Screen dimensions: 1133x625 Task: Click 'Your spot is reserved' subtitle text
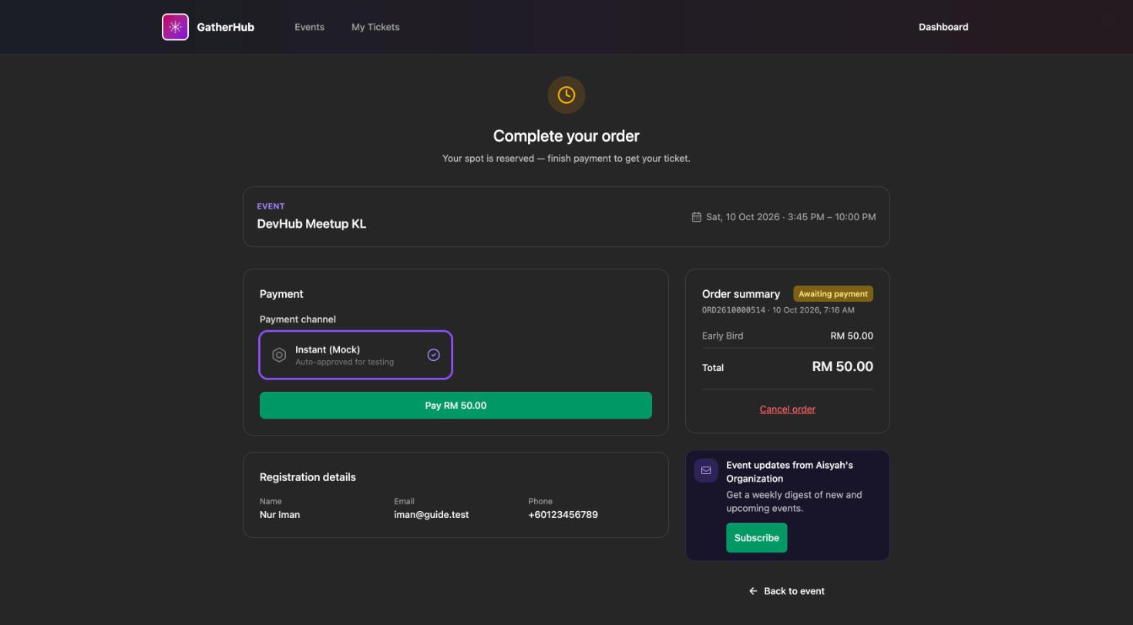pyautogui.click(x=566, y=159)
